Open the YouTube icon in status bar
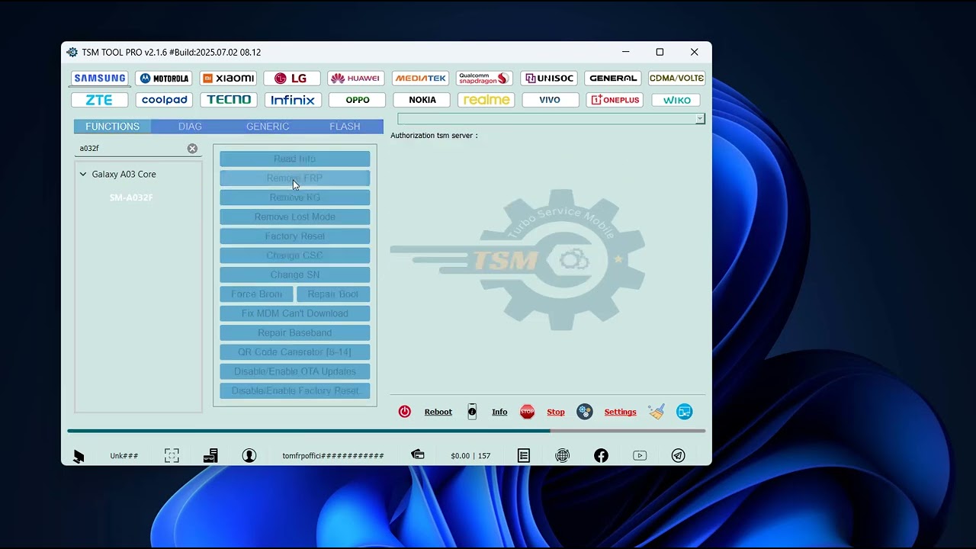 click(640, 455)
